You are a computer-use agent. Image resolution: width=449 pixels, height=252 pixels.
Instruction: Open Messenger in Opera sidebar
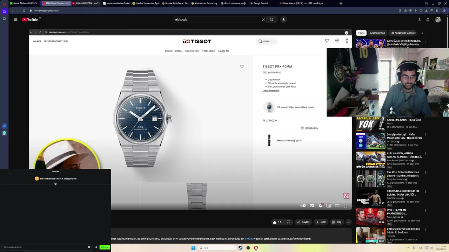tap(4, 126)
